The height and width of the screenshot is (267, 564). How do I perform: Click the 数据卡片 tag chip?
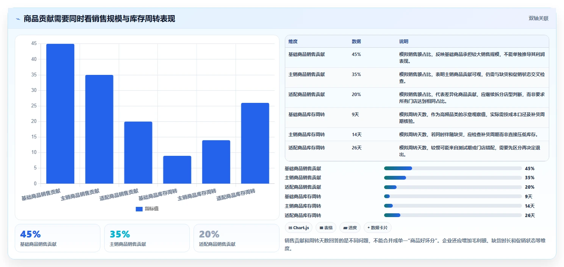(x=378, y=228)
